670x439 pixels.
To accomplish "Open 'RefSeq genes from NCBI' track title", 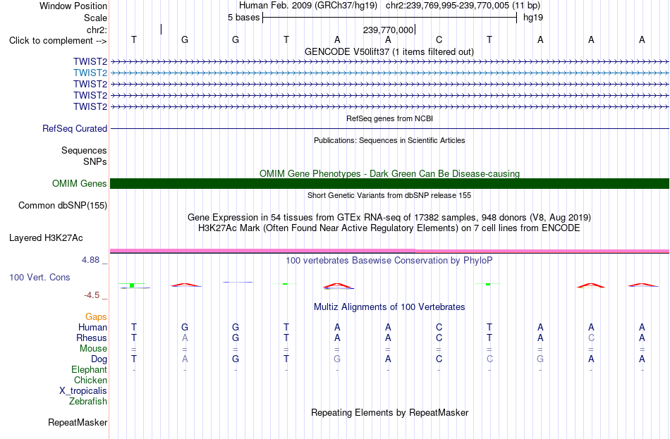I will pyautogui.click(x=389, y=118).
